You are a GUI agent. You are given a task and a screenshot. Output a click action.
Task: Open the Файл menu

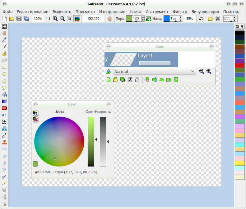point(8,12)
